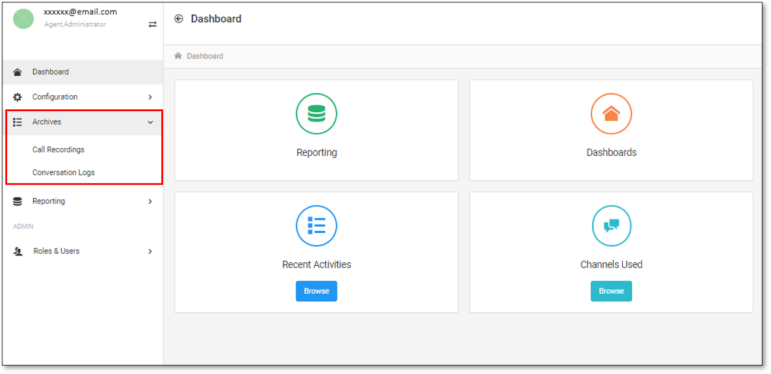Click the switch-role arrows icon
The image size is (771, 374).
(152, 24)
